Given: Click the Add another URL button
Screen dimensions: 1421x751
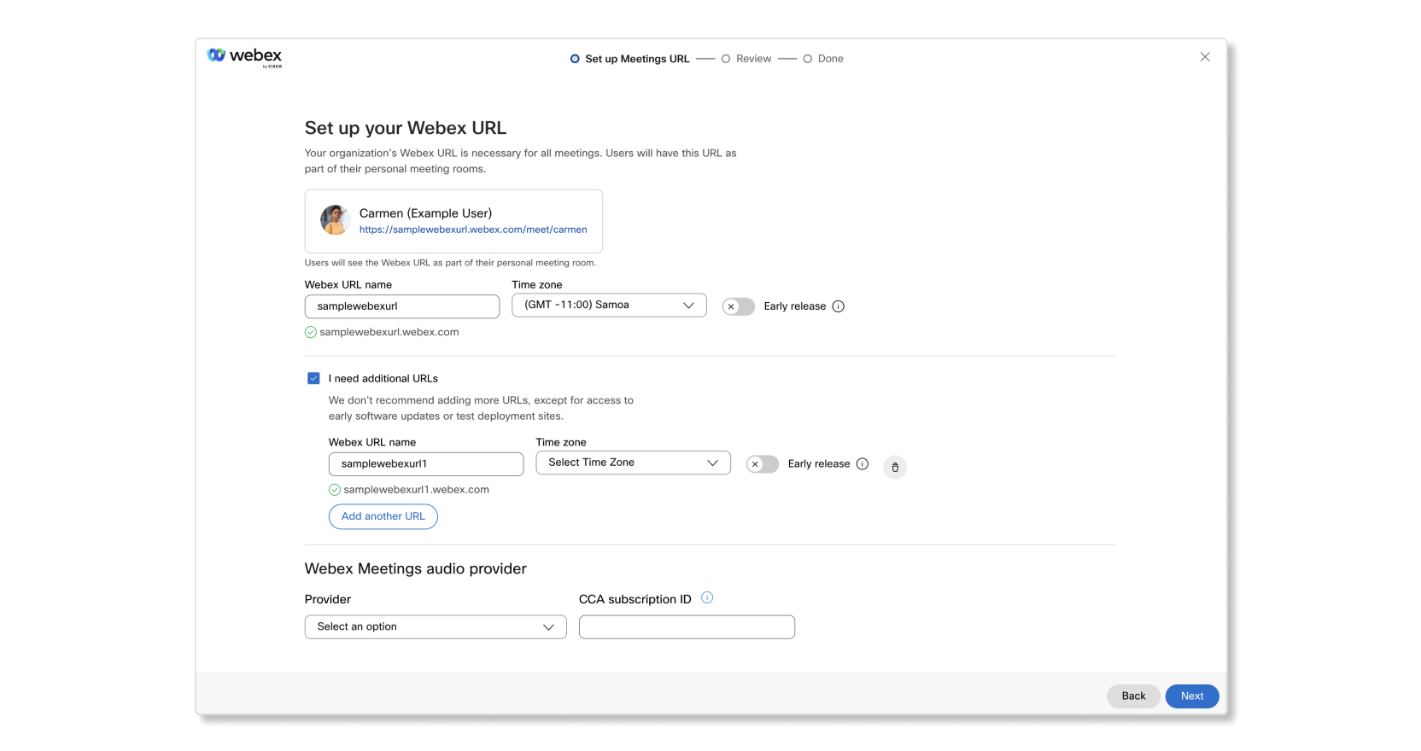Looking at the screenshot, I should 383,516.
